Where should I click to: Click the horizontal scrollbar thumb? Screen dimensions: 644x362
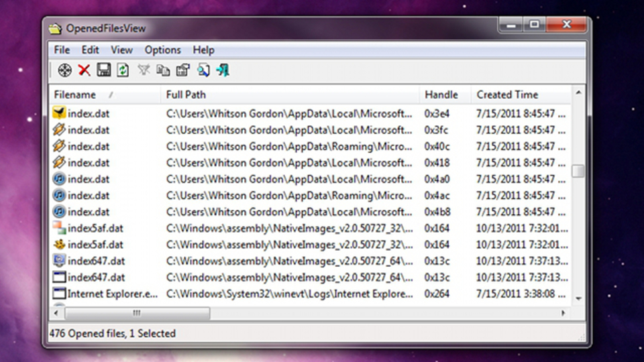(137, 313)
